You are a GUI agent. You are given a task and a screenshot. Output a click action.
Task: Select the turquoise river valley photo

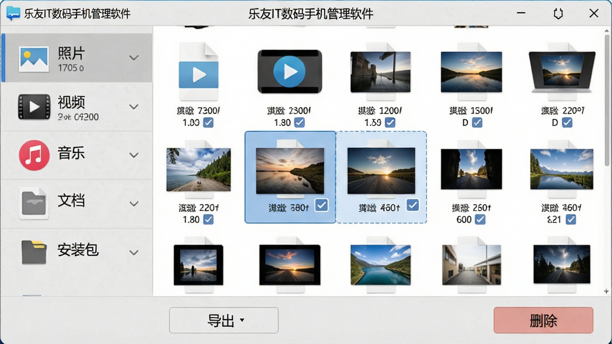(381, 265)
